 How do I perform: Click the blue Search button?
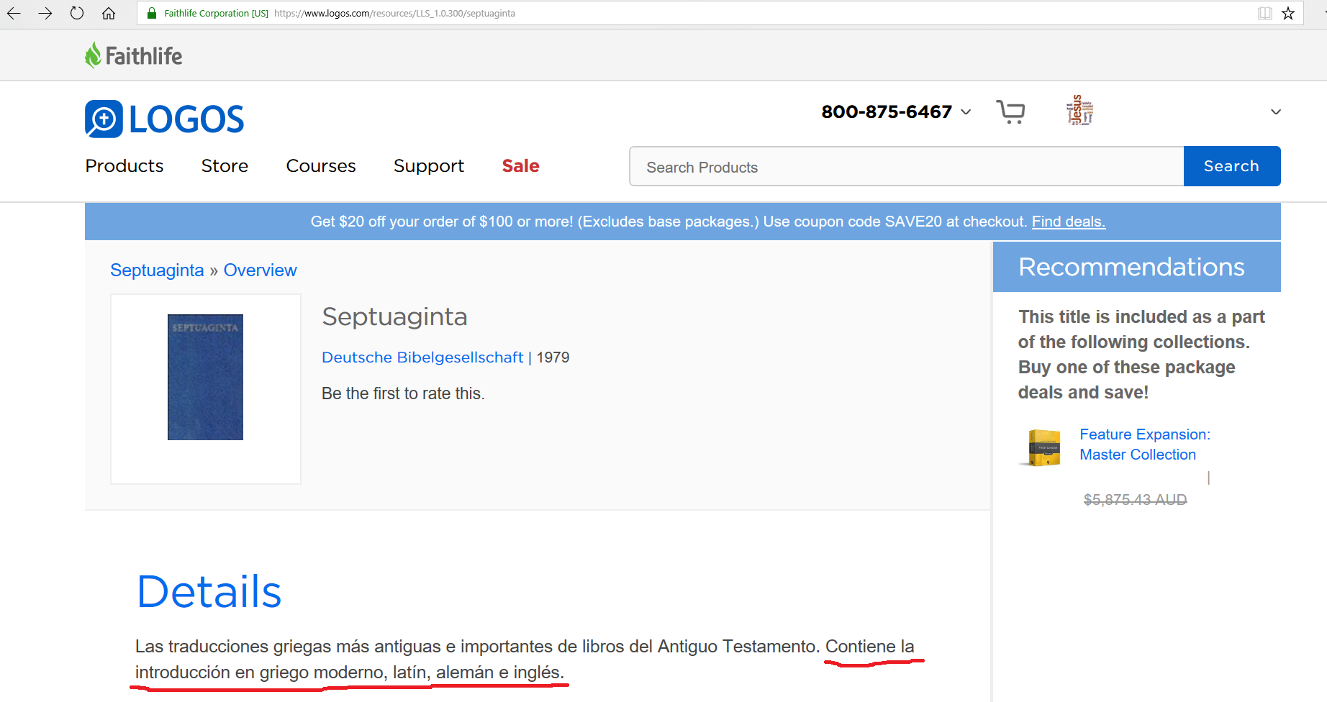[1232, 166]
